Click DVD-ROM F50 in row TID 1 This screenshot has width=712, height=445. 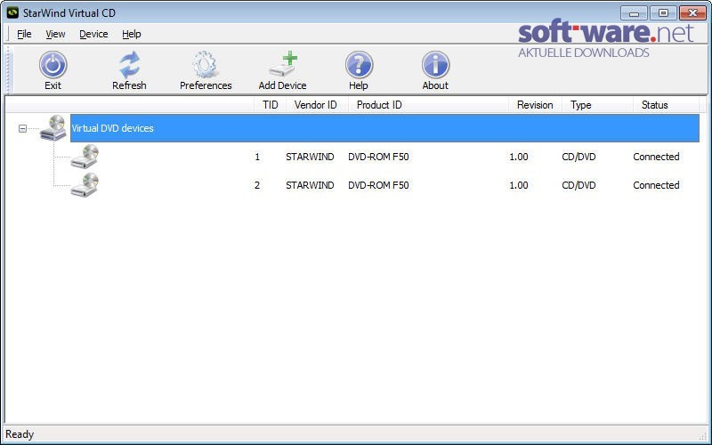379,157
